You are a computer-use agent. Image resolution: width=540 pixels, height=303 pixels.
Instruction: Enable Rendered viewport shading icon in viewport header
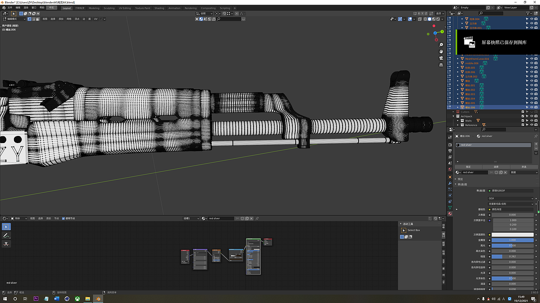pos(438,19)
